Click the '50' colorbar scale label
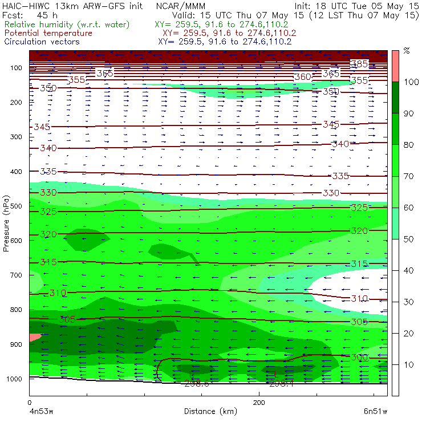This screenshot has height=422, width=422. [x=408, y=240]
